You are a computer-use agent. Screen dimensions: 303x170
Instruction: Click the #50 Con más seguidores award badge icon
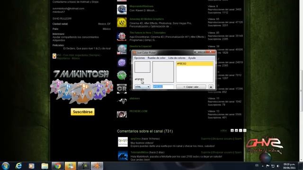54,56
